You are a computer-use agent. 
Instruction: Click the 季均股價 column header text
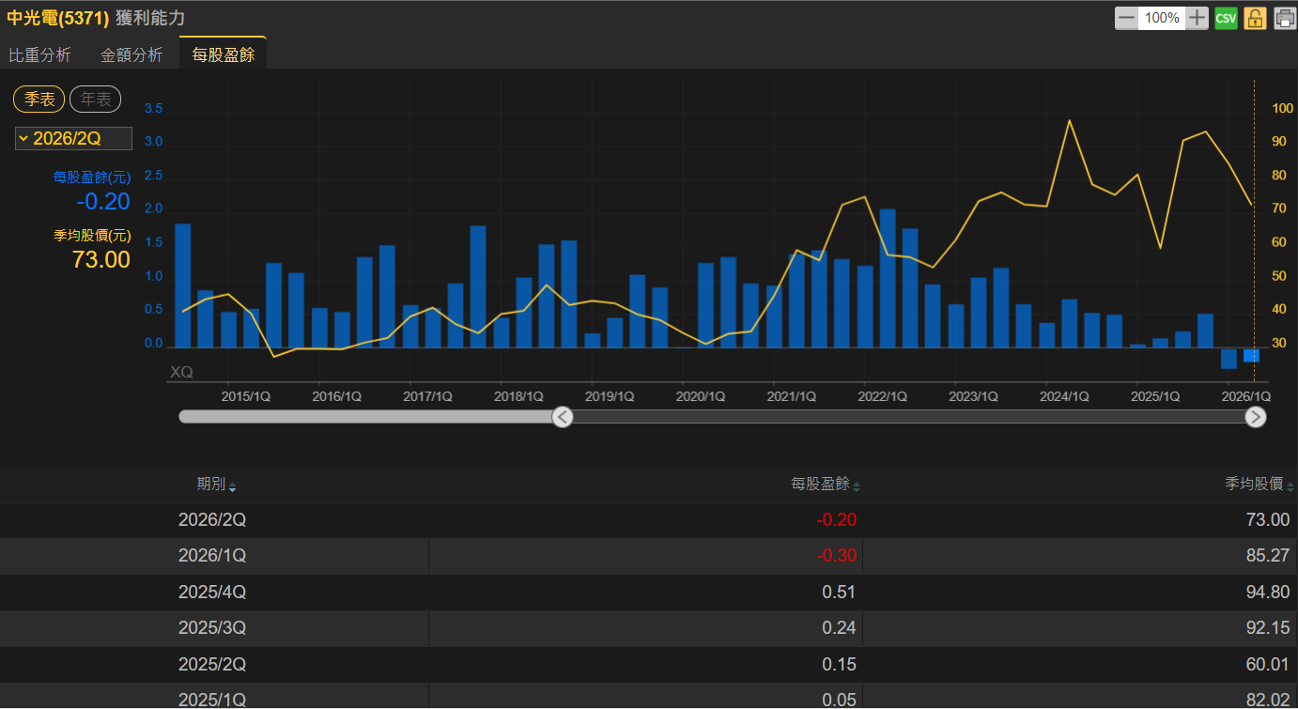1255,485
